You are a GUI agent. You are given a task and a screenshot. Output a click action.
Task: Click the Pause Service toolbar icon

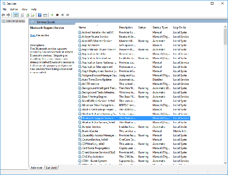(62, 15)
